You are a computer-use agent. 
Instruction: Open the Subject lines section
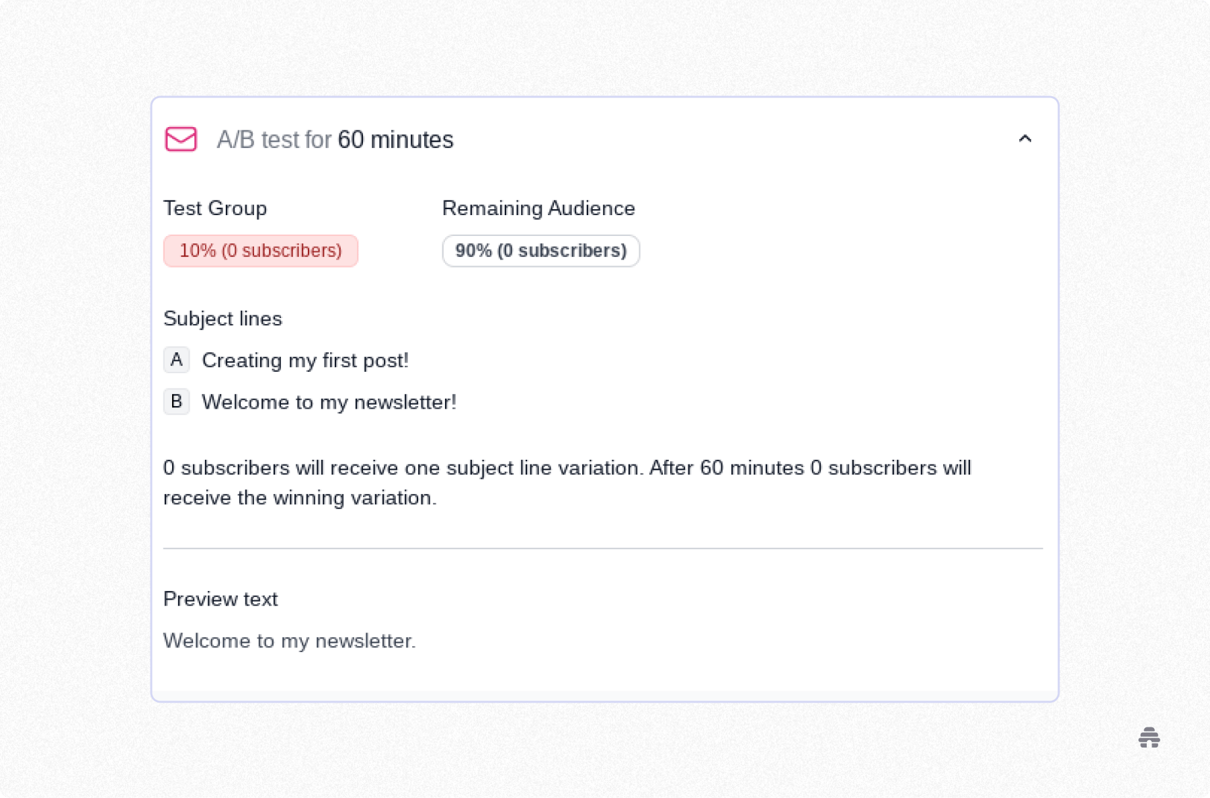click(x=223, y=319)
